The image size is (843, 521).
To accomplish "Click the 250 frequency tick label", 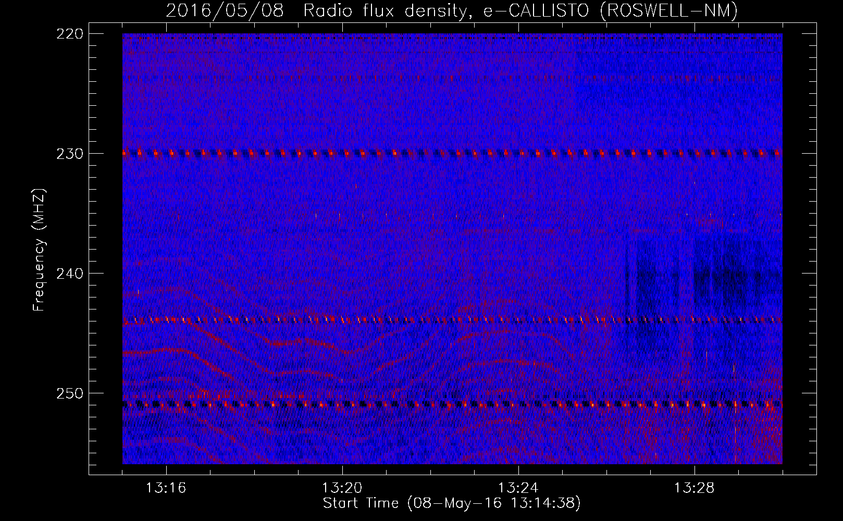I will click(69, 393).
